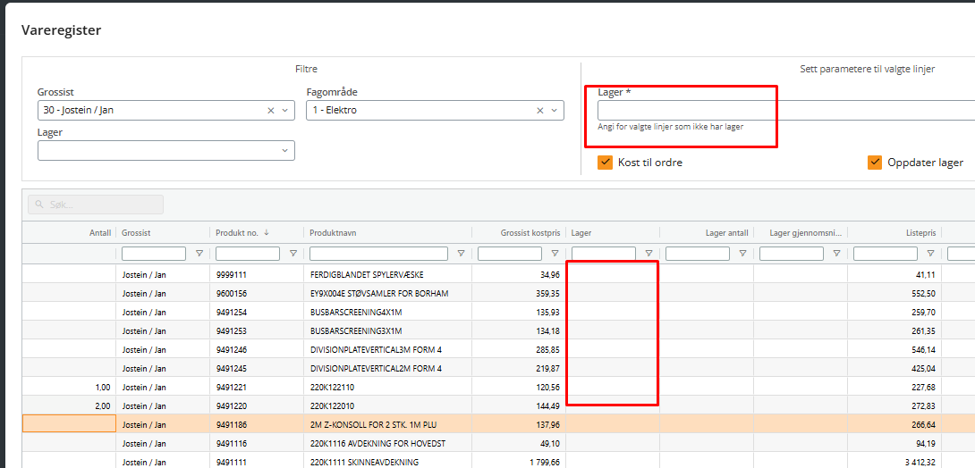This screenshot has height=468, width=975.
Task: Open filter icon for Lager antall column
Action: 742,254
